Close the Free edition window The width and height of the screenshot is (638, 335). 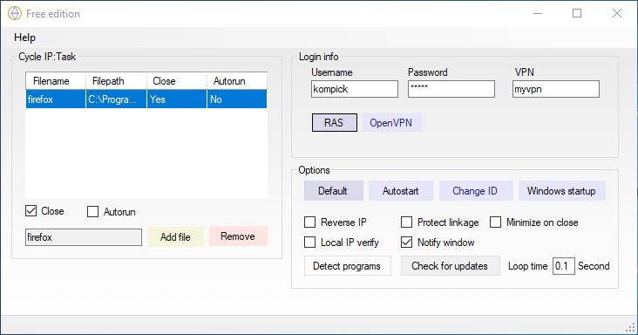pos(617,13)
